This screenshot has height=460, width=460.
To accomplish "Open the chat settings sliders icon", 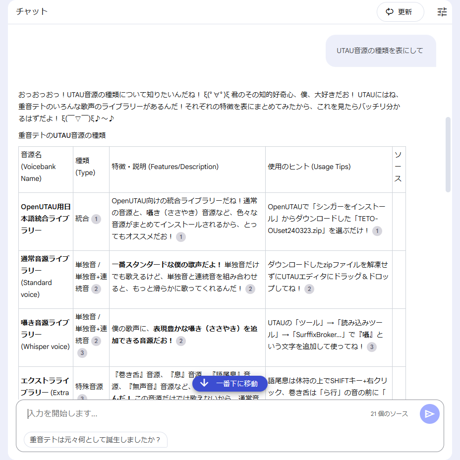I will (442, 12).
